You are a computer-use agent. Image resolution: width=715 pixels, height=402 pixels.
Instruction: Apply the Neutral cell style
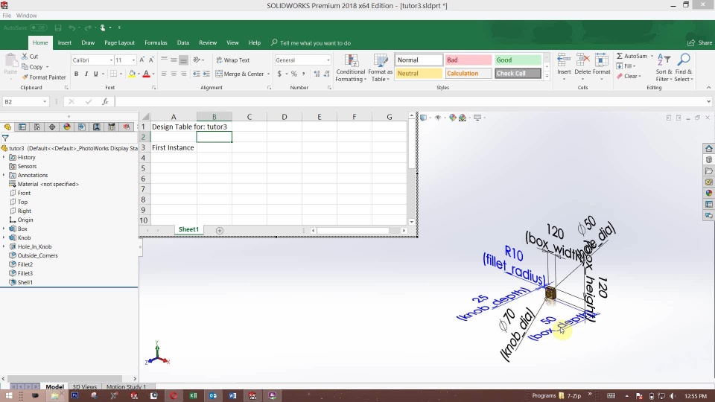click(419, 74)
